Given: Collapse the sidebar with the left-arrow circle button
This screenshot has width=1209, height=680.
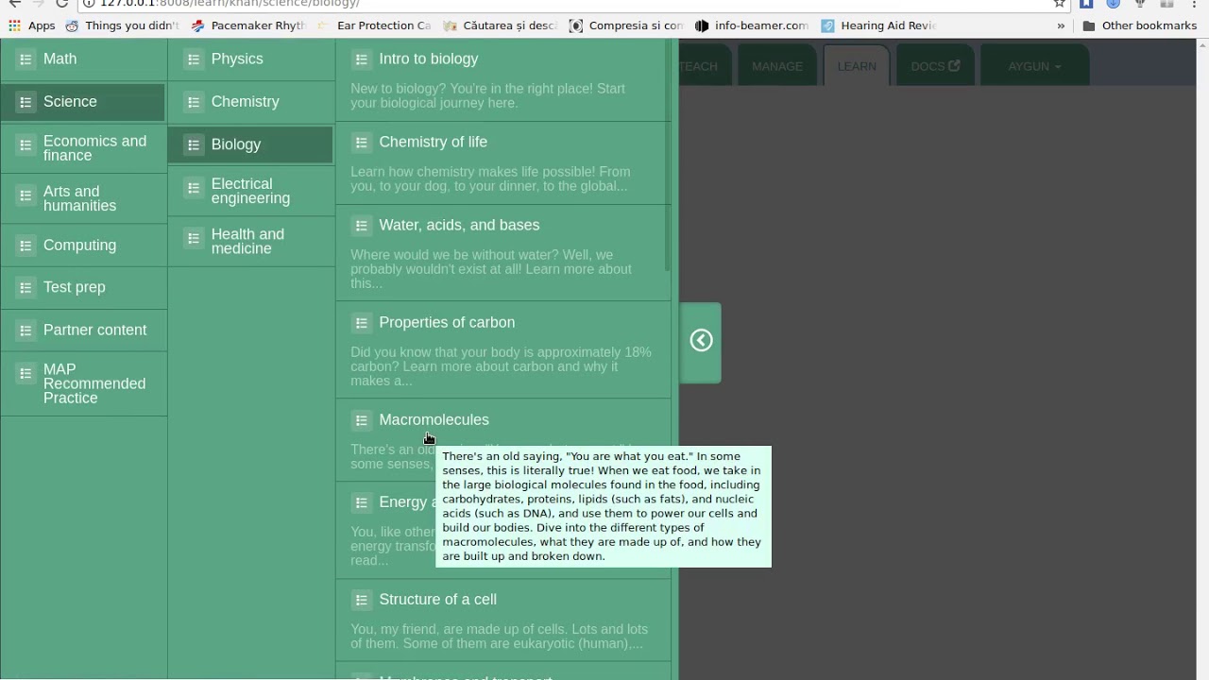Looking at the screenshot, I should coord(701,341).
